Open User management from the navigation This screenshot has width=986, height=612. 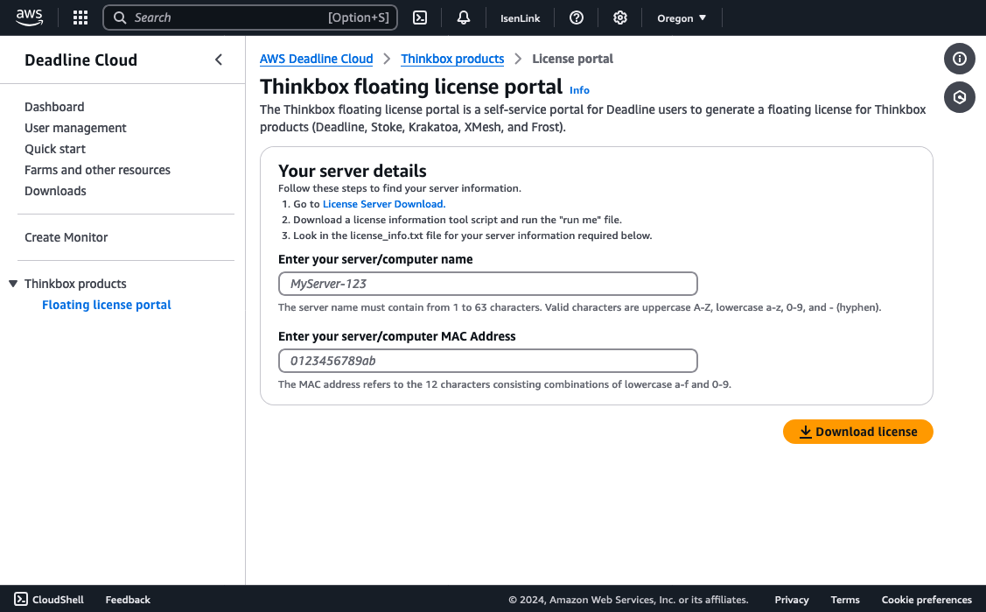click(x=74, y=127)
